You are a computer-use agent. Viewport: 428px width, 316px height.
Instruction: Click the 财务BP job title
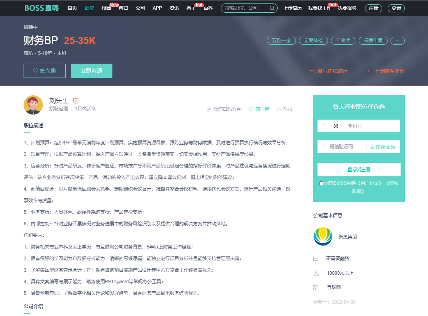[41, 41]
